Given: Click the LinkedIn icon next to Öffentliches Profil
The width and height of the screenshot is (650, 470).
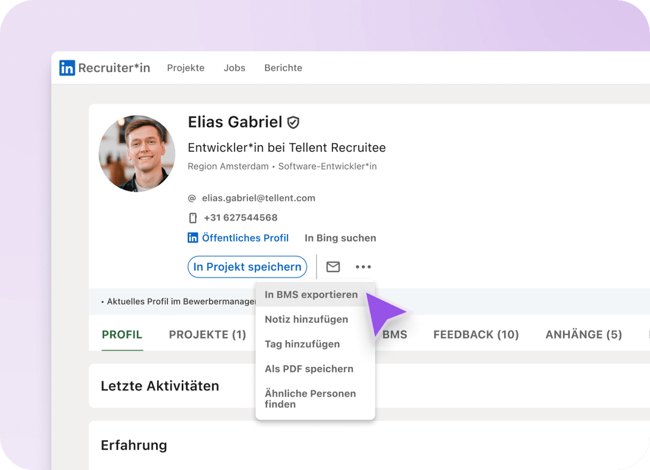Looking at the screenshot, I should pyautogui.click(x=193, y=238).
